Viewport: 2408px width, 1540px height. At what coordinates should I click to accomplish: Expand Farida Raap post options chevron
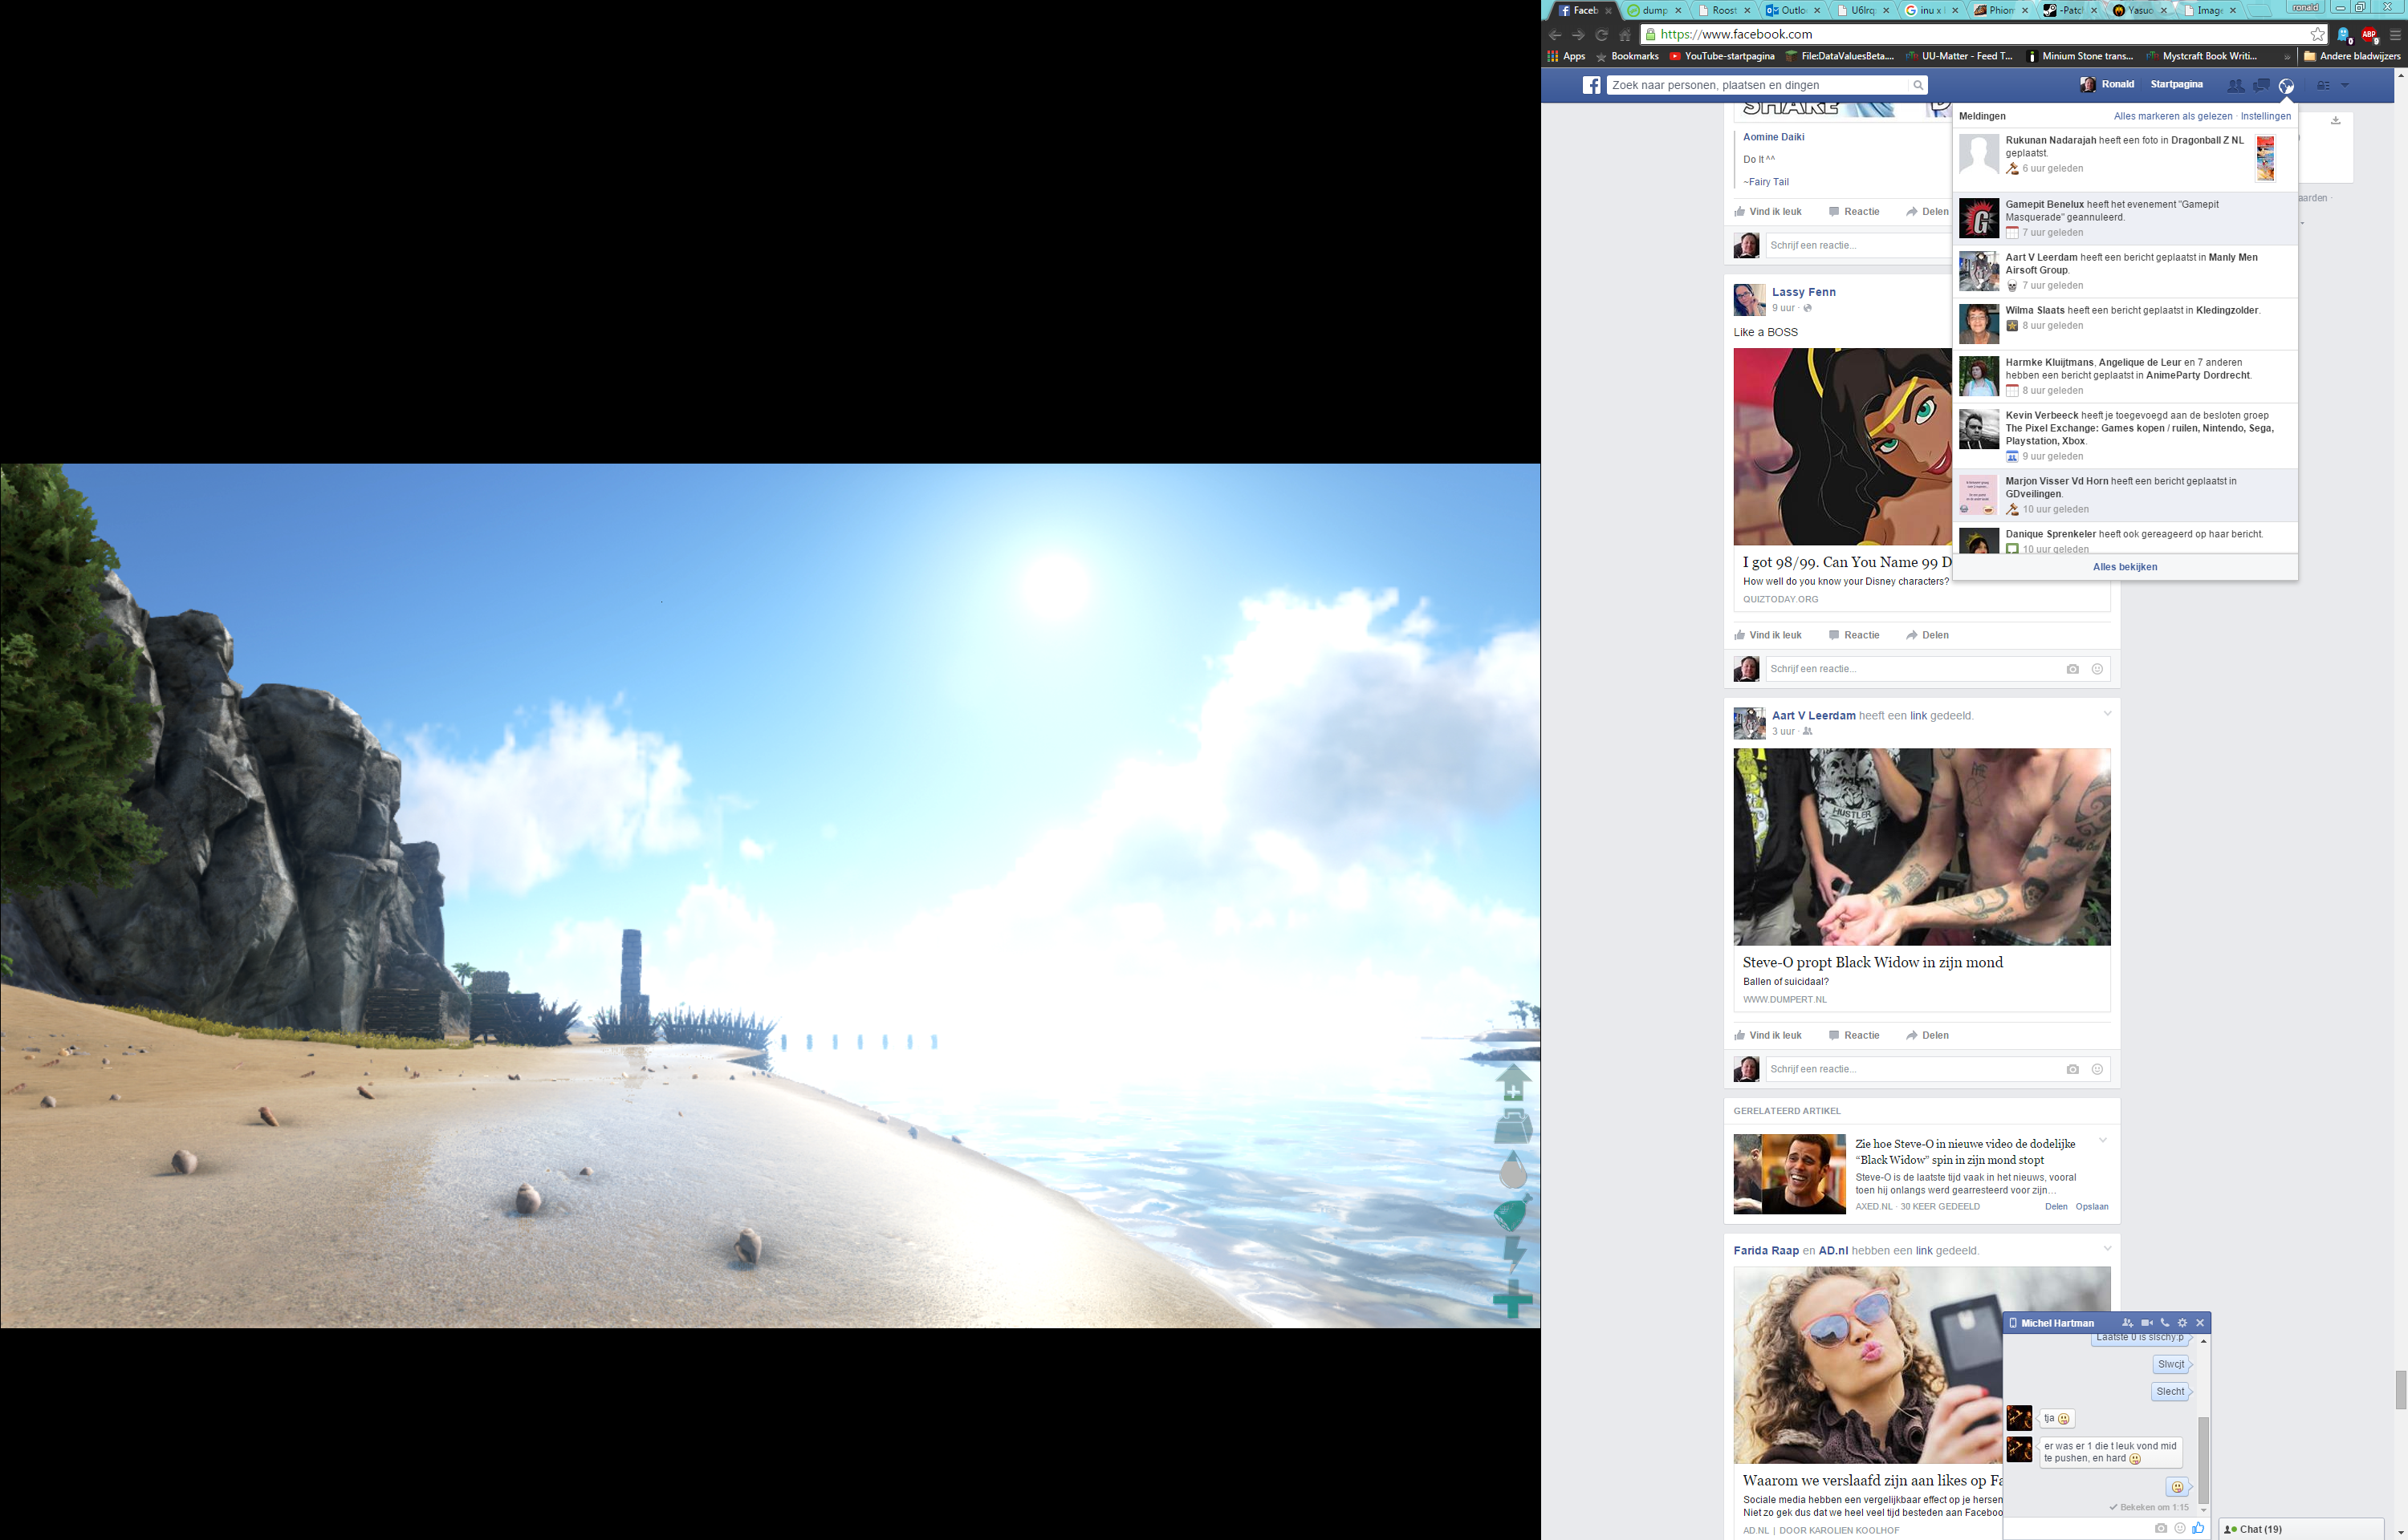[2107, 1248]
